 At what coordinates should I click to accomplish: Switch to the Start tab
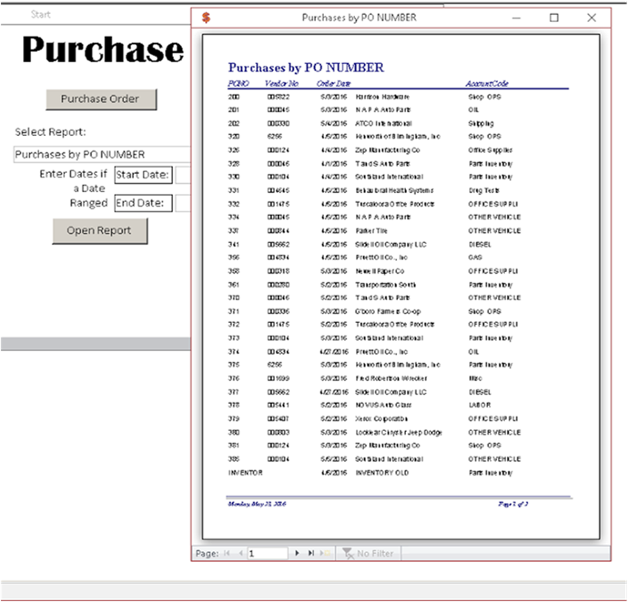click(41, 15)
